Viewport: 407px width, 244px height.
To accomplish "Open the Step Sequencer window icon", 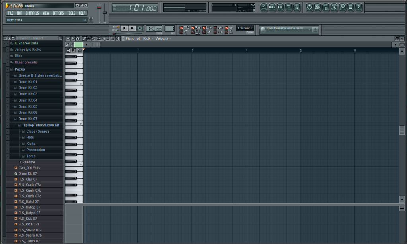I will pyautogui.click(x=272, y=7).
